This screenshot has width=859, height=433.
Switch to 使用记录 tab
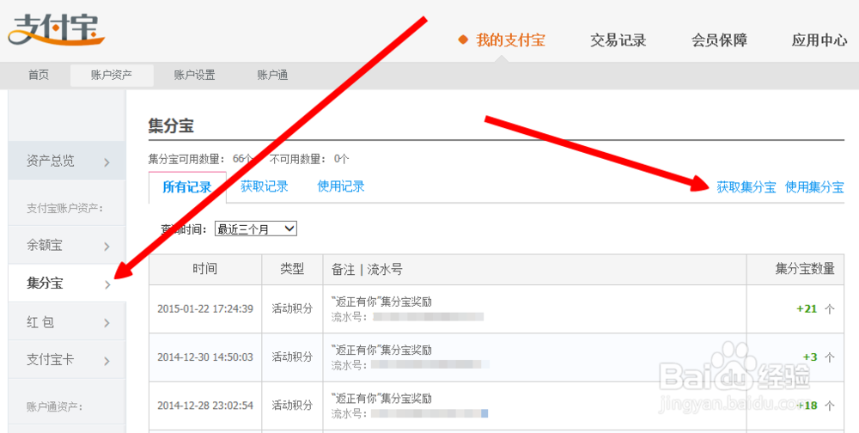click(341, 186)
